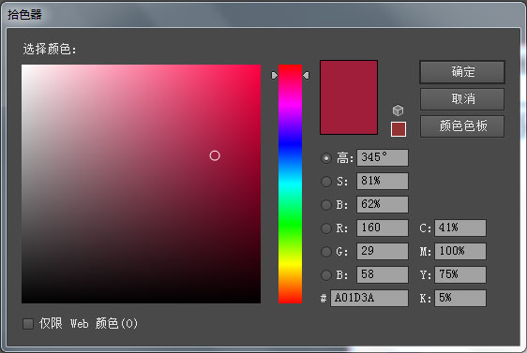Screen dimensions: 527x353
Task: Select the S saturation radio button
Action: click(x=326, y=182)
